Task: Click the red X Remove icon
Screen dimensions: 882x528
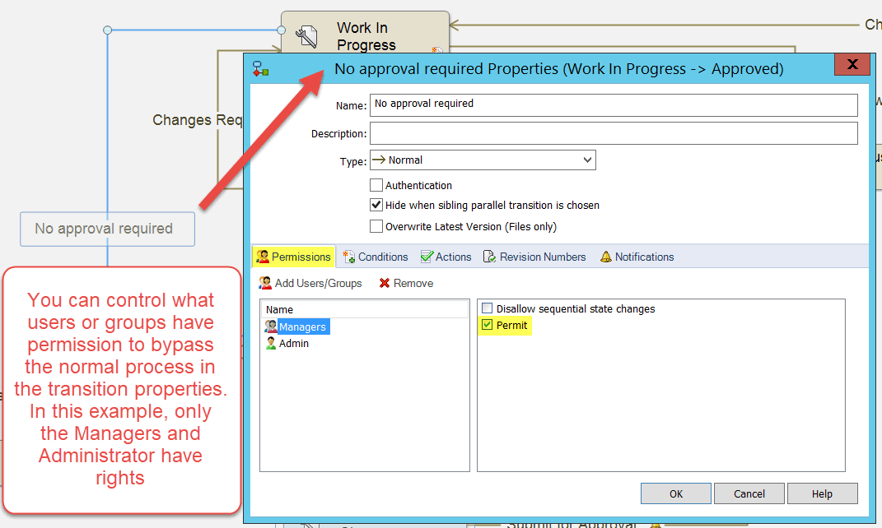Action: 385,283
